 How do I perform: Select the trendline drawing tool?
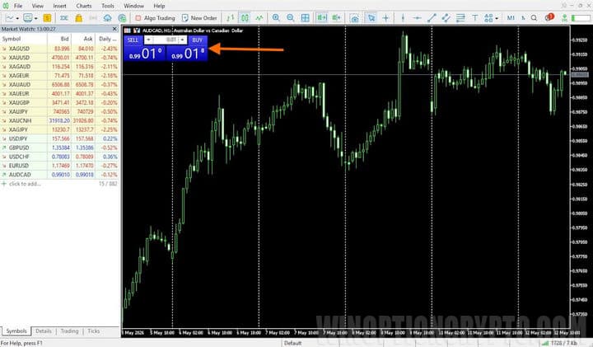(x=432, y=18)
